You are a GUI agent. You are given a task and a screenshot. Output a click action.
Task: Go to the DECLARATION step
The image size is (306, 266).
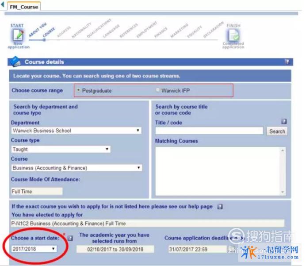coord(213,30)
